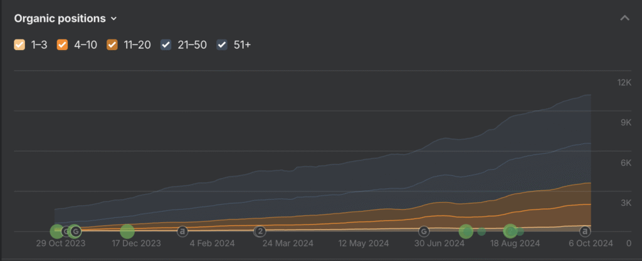
Task: Select the G update marker near 30 Jun 2024
Action: pyautogui.click(x=424, y=232)
